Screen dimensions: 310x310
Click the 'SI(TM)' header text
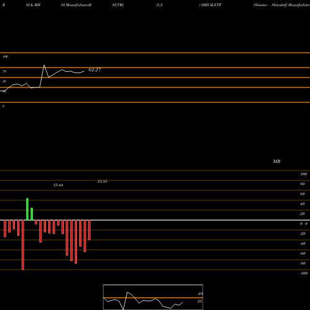pyautogui.click(x=118, y=5)
